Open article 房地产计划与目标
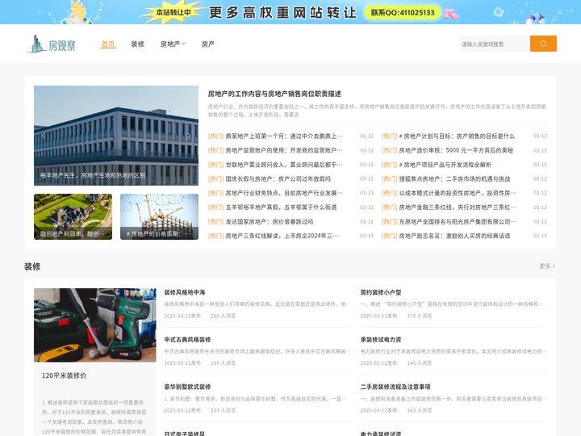The height and width of the screenshot is (436, 581). tap(457, 136)
